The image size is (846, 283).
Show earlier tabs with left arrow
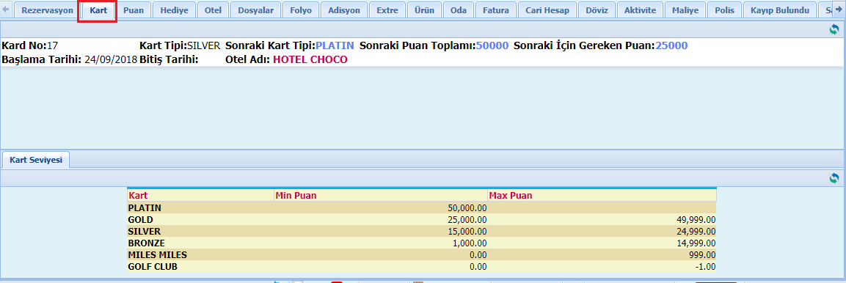[6, 10]
